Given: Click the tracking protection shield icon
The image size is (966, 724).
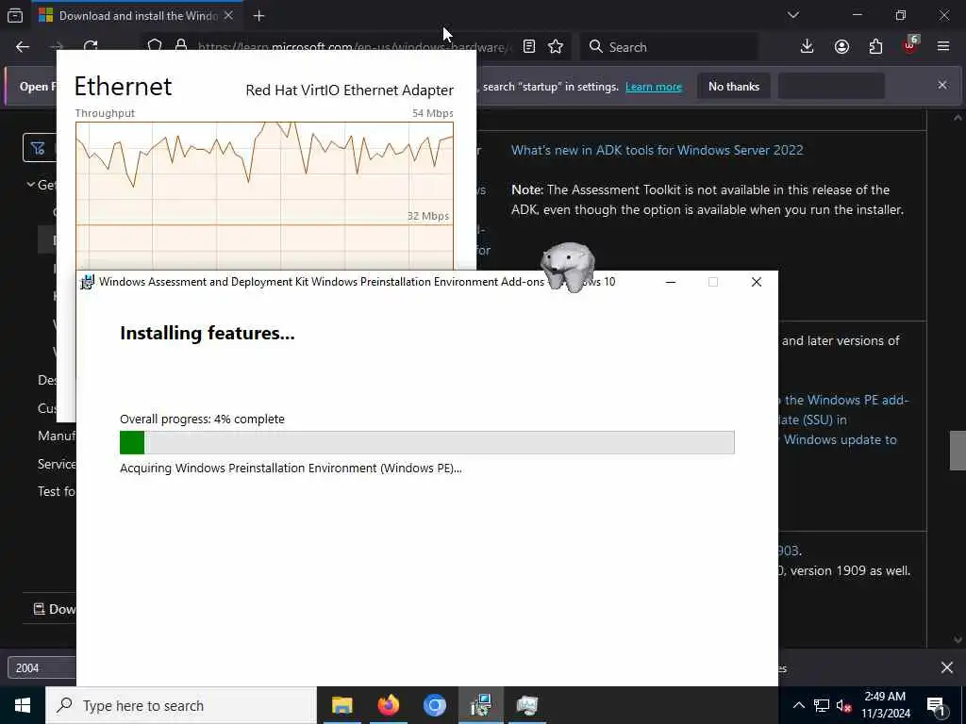Looking at the screenshot, I should (155, 45).
